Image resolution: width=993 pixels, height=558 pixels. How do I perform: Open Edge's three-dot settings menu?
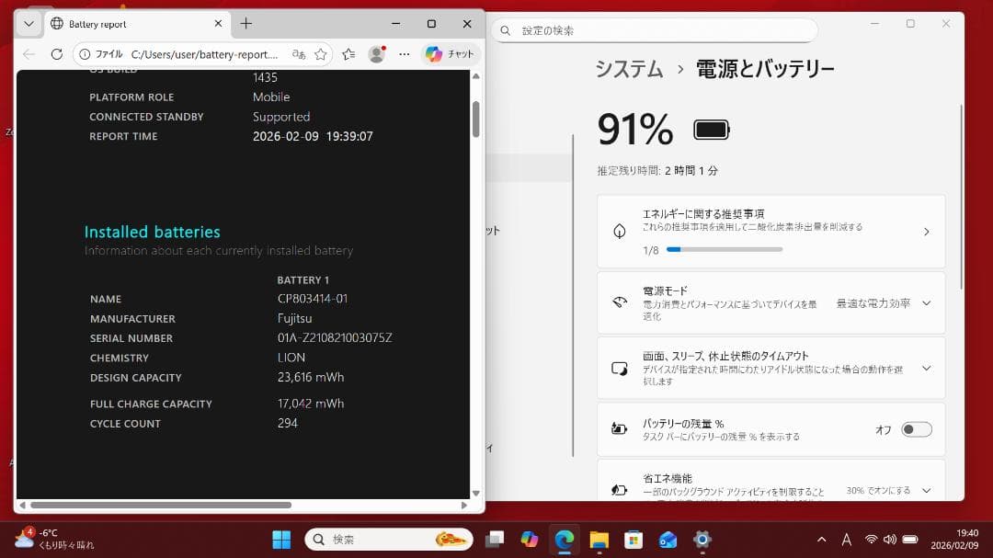403,54
